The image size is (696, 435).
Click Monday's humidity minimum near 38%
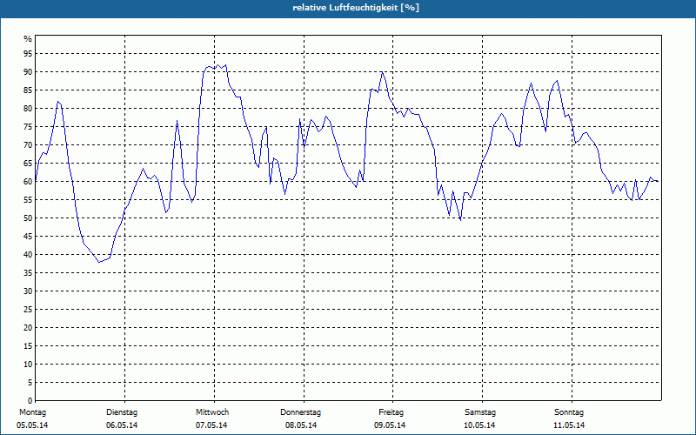[x=99, y=262]
